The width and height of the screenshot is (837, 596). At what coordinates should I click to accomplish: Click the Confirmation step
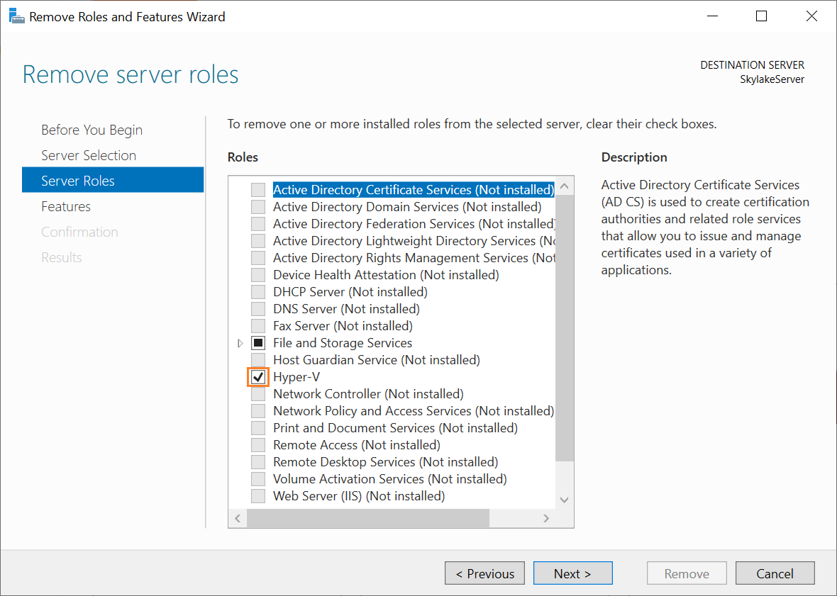pos(79,232)
